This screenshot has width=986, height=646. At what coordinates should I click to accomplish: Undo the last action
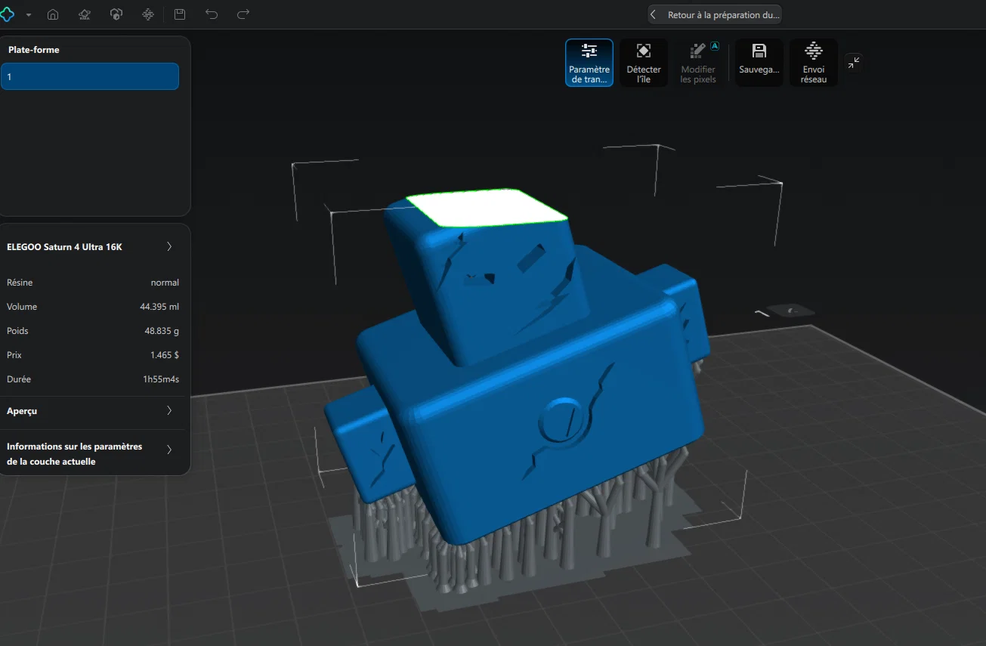[212, 14]
